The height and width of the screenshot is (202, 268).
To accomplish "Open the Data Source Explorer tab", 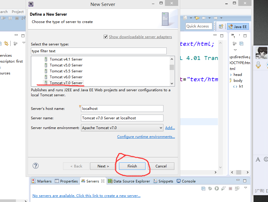I will coord(129,181).
